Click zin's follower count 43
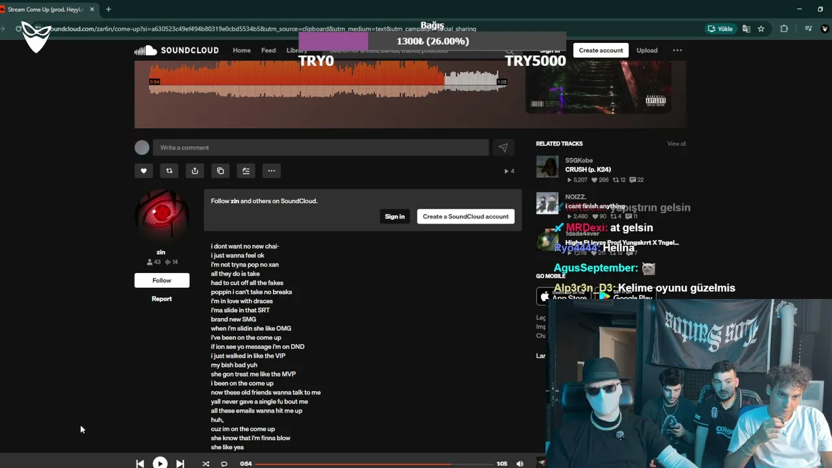Viewport: 832px width, 468px height. tap(153, 262)
